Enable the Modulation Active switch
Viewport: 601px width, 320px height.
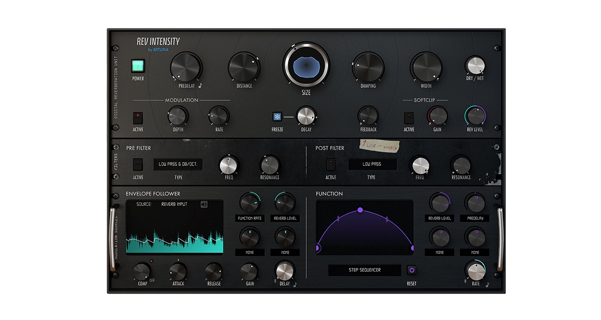coord(137,117)
